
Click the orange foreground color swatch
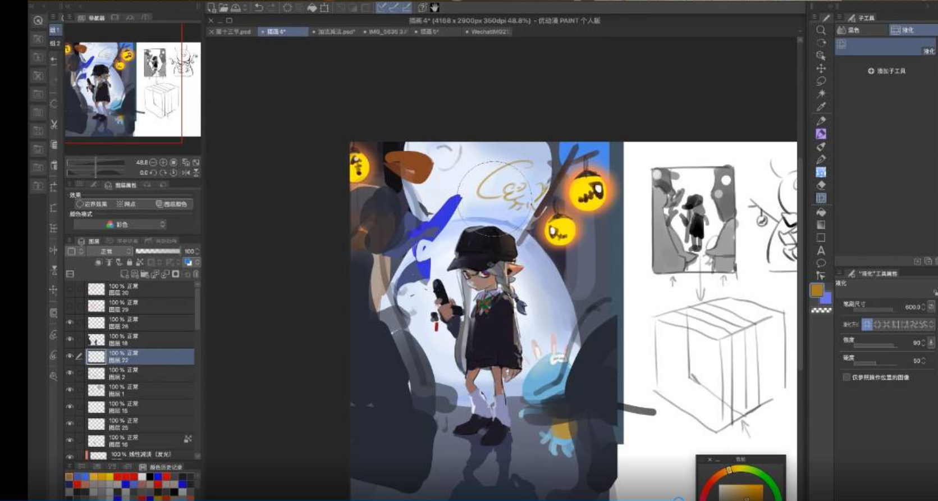817,290
